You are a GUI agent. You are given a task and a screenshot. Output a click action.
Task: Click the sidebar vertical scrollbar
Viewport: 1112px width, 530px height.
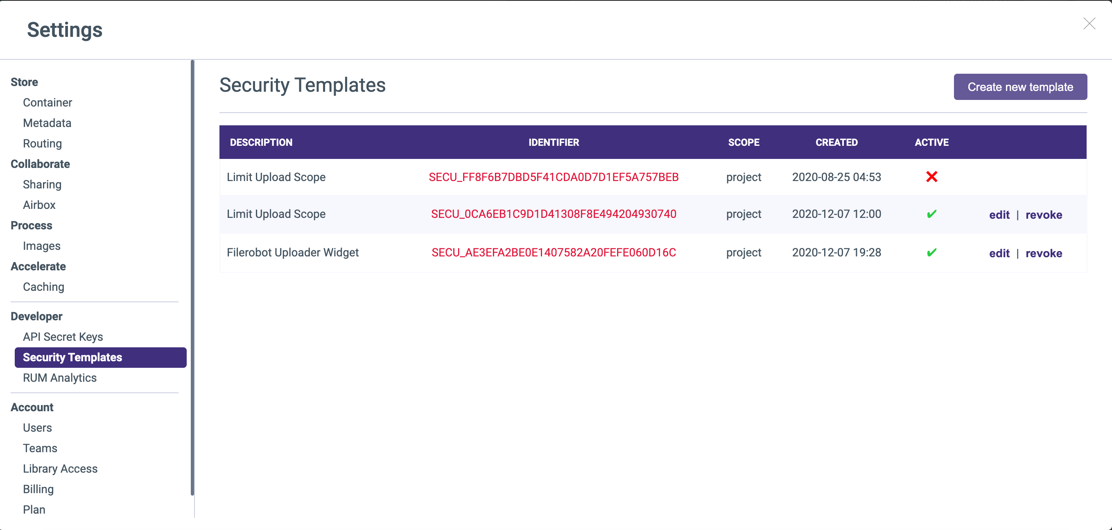(192, 276)
